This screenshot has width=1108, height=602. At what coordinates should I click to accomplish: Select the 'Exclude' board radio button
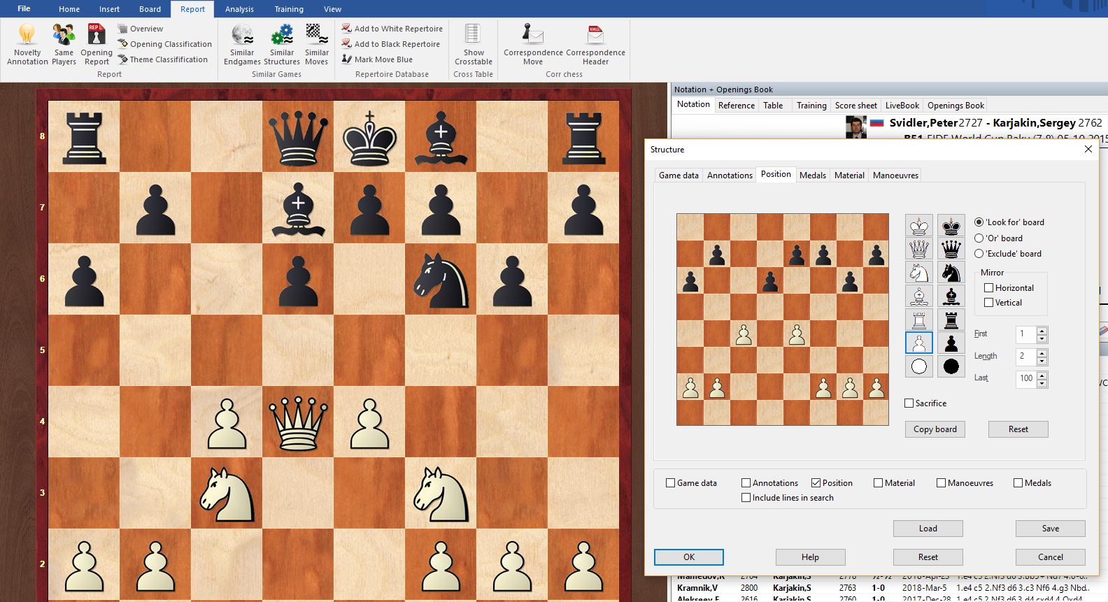pyautogui.click(x=979, y=254)
